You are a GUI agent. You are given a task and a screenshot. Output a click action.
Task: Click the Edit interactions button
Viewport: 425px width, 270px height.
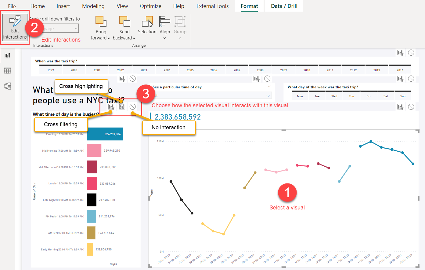pyautogui.click(x=15, y=27)
